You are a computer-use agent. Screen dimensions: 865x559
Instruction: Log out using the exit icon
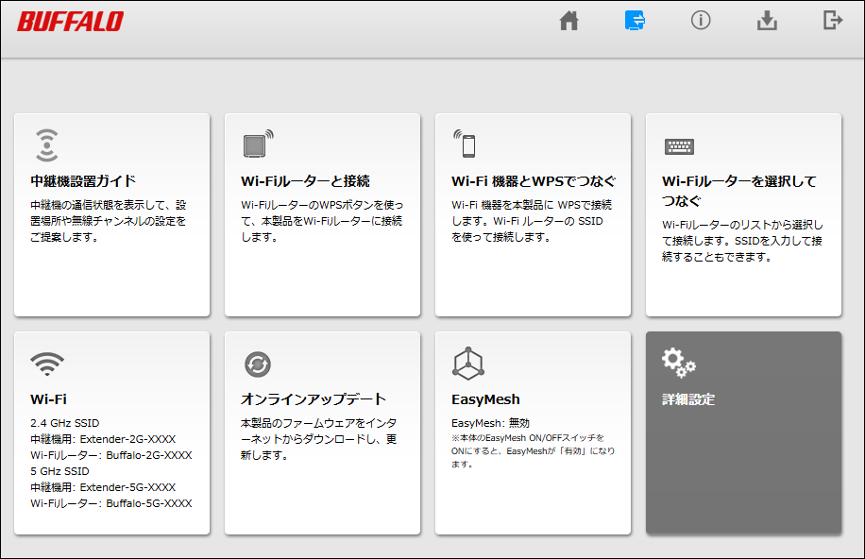point(833,21)
